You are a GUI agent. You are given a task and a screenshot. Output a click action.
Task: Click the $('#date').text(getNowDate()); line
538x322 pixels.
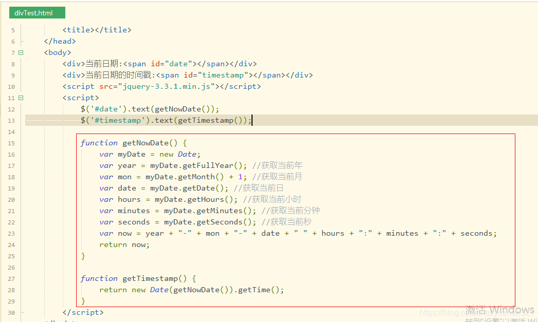pos(150,109)
